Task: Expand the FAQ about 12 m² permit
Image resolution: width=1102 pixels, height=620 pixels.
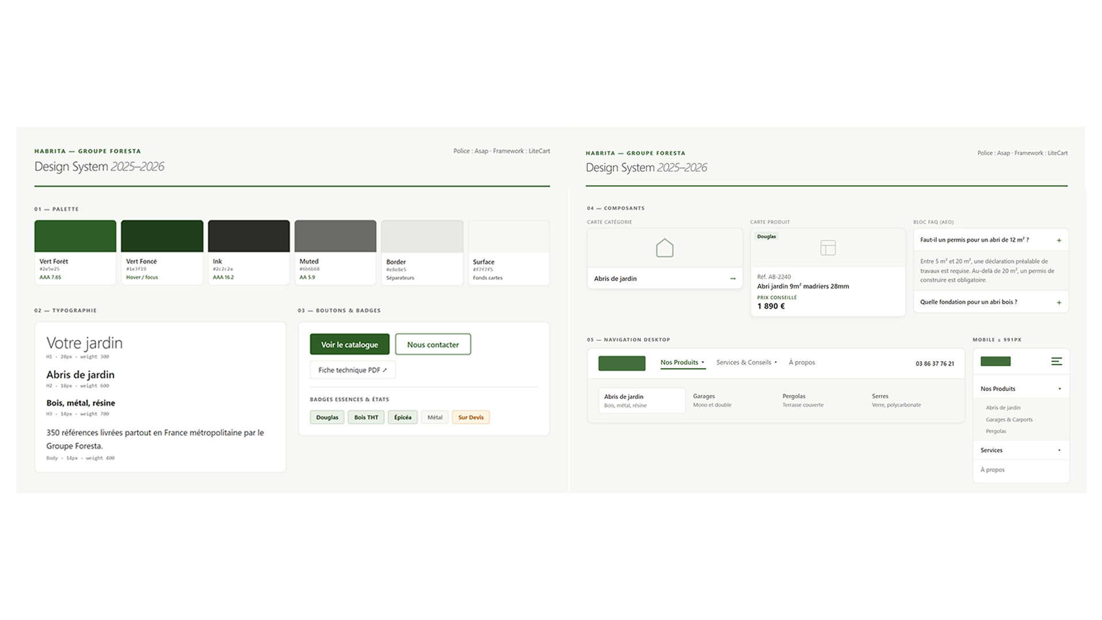Action: click(991, 240)
